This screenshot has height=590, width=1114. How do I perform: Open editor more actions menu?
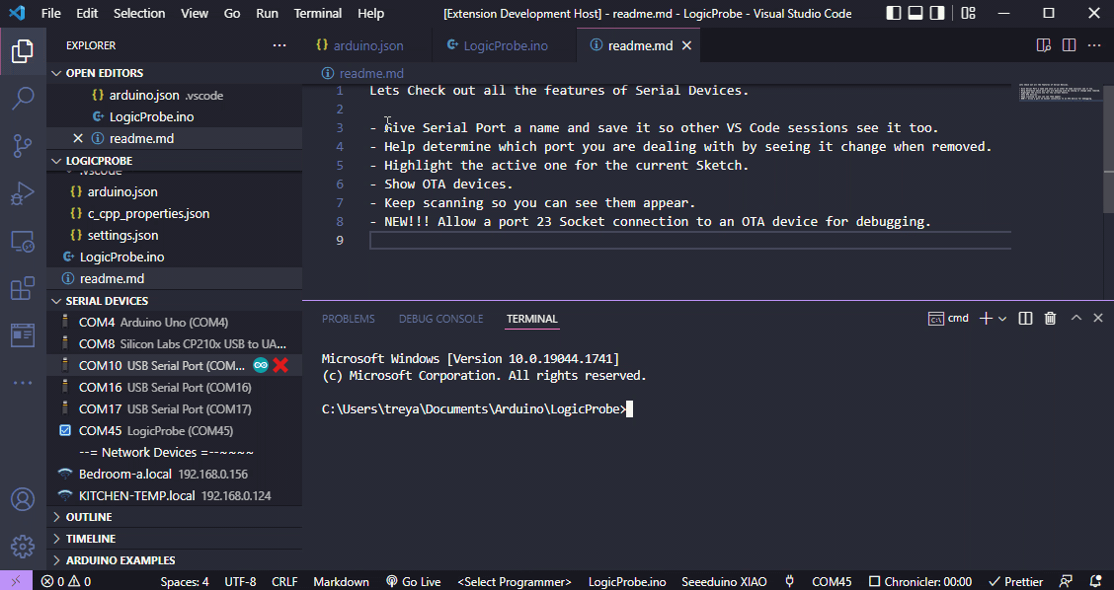click(1094, 45)
